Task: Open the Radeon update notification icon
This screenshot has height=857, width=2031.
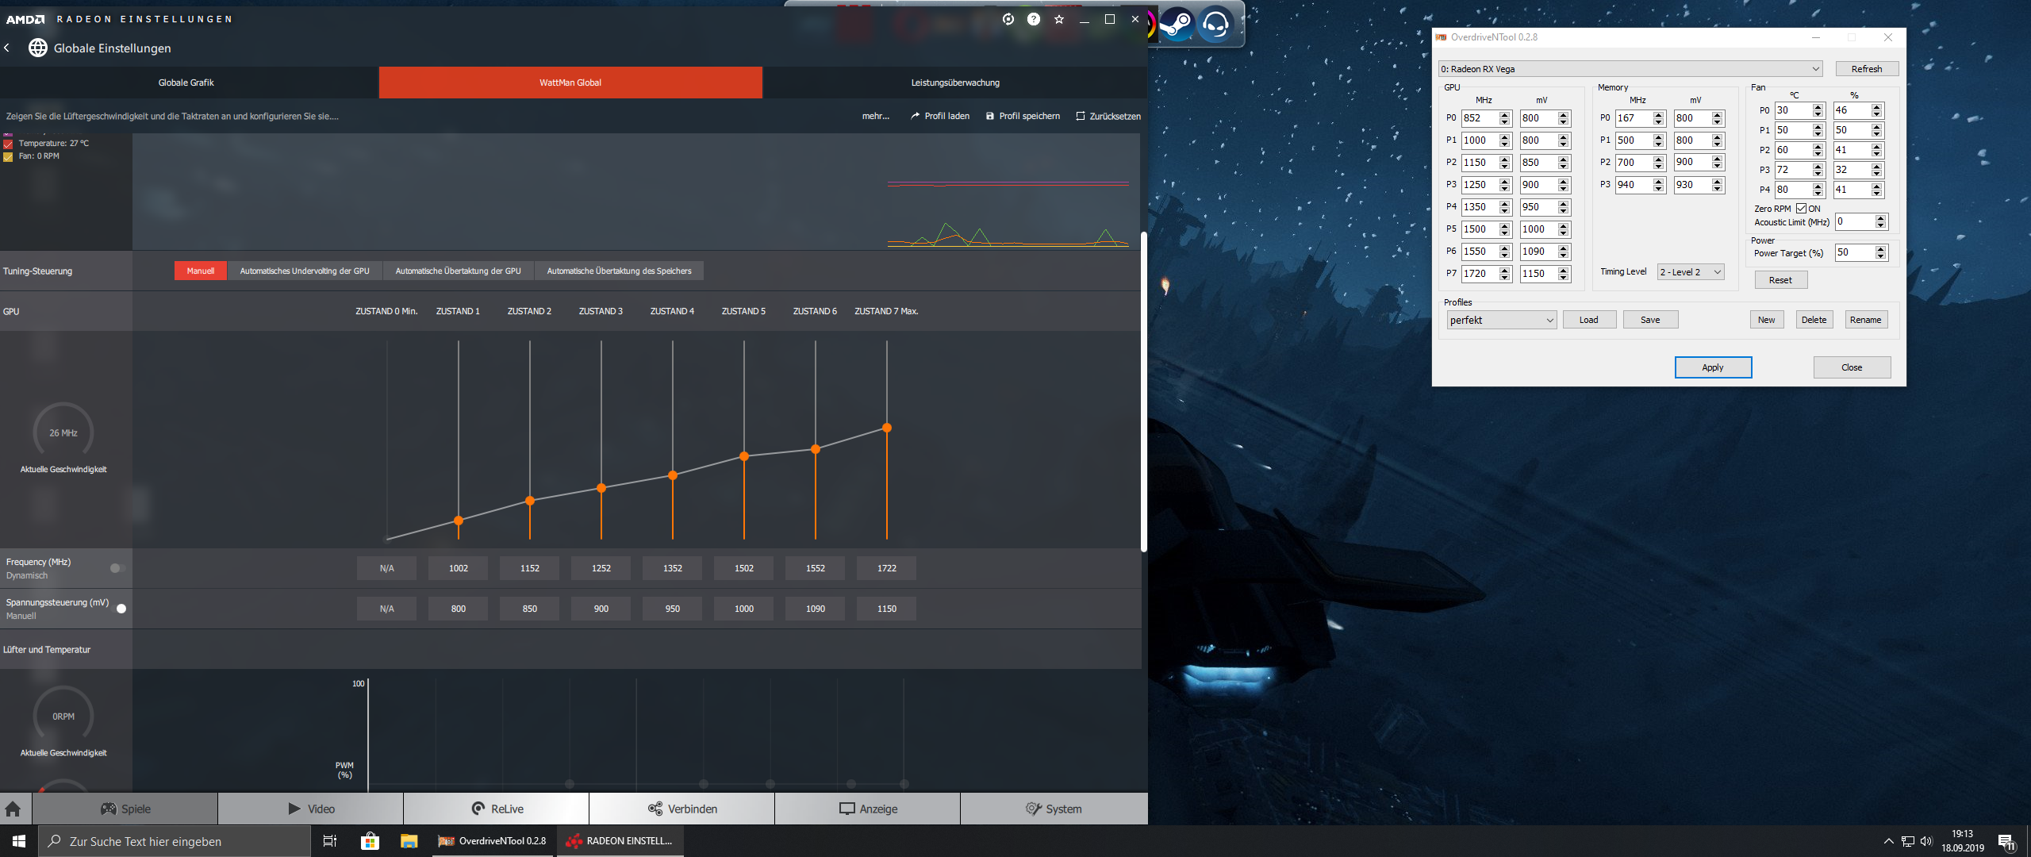Action: (x=1008, y=19)
